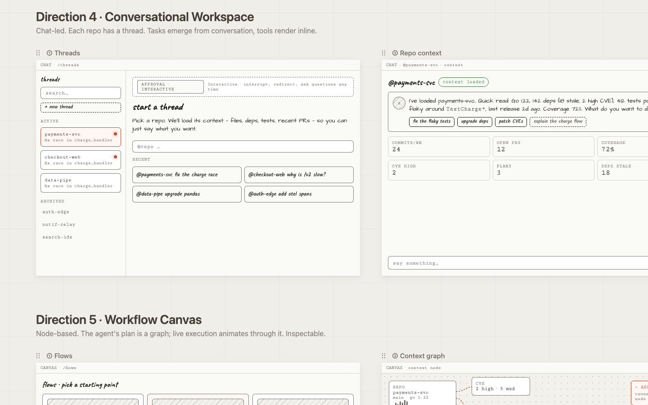Click the /threads breadcrumb
This screenshot has height=405, width=648.
68,65
